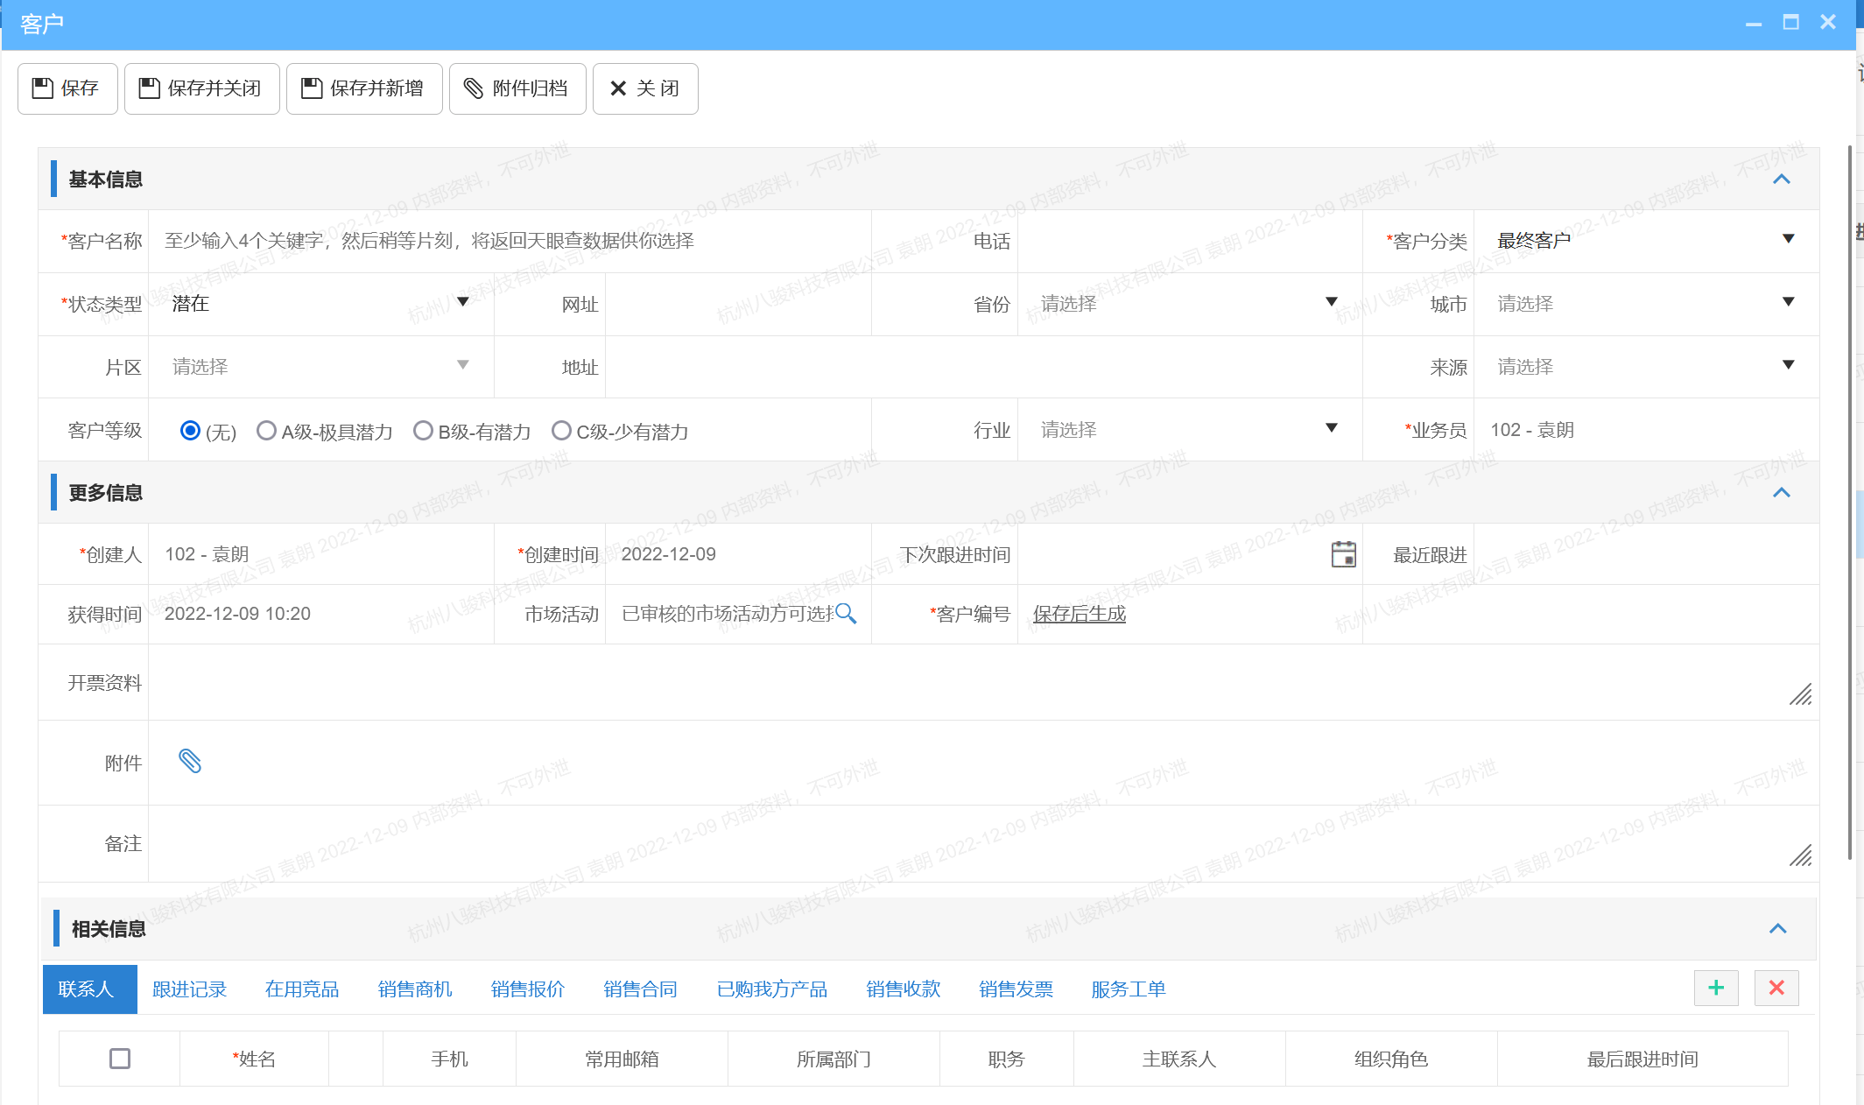Click the vertical scrollbar on the right
This screenshot has width=1864, height=1105.
tap(1849, 499)
